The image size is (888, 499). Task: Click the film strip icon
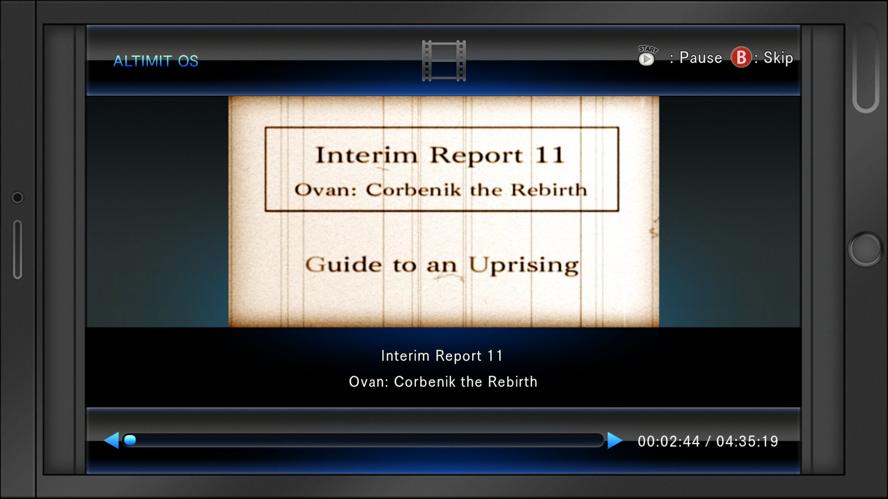(x=444, y=61)
